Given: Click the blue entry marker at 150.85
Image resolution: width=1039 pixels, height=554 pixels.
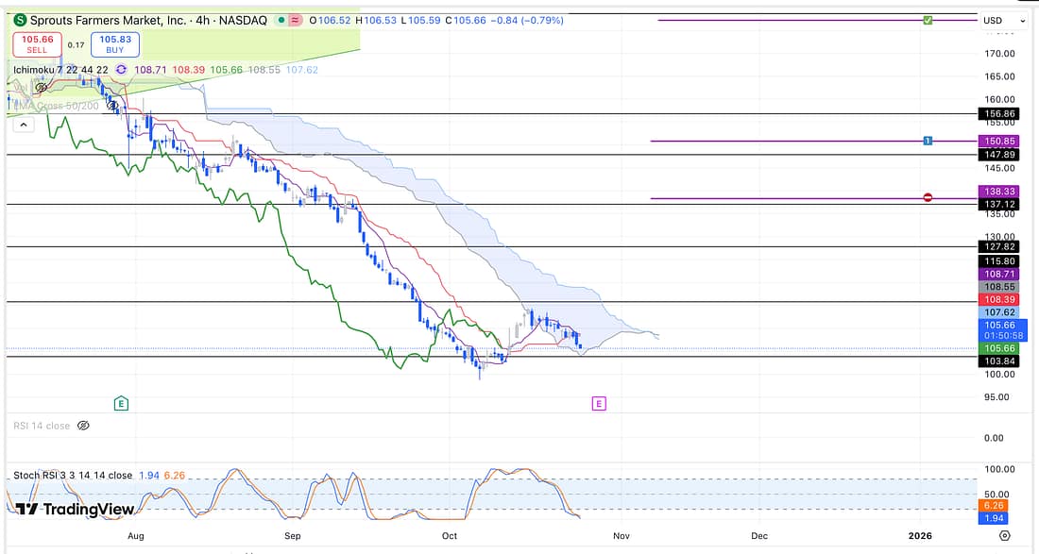Looking at the screenshot, I should point(928,141).
